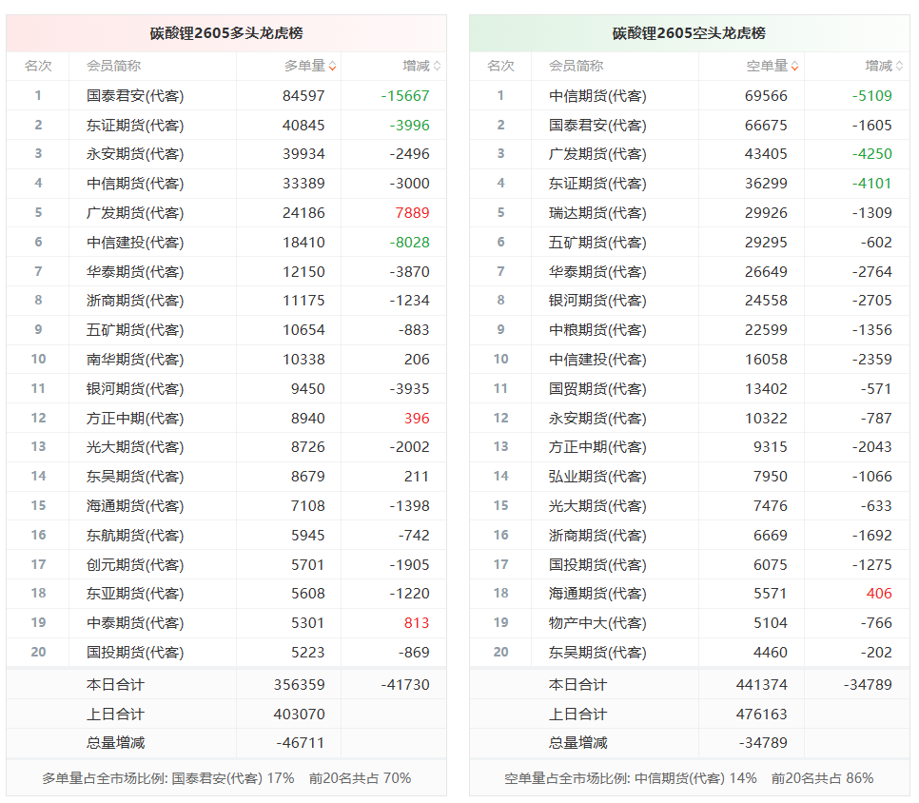Click long total change -46711
Viewport: 919px width, 803px height.
[301, 743]
